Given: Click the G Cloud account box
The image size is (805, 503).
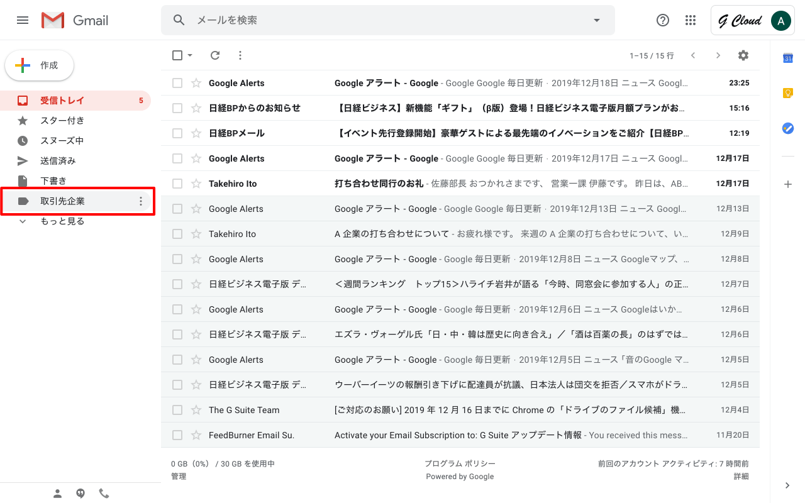Looking at the screenshot, I should click(753, 21).
